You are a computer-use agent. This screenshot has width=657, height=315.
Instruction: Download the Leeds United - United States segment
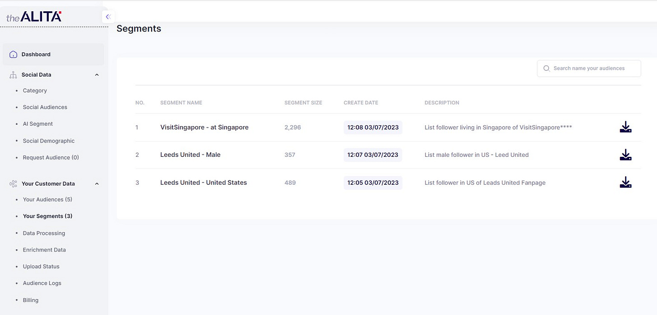point(625,183)
